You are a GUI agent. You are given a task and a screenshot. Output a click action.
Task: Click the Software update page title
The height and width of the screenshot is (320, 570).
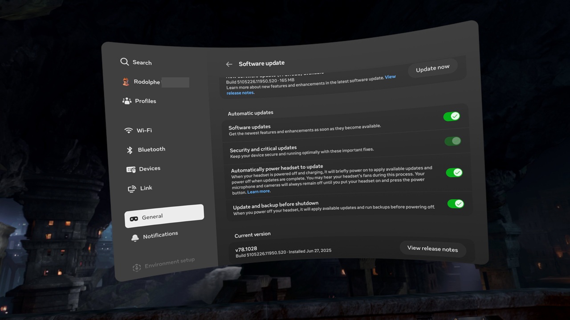(261, 63)
